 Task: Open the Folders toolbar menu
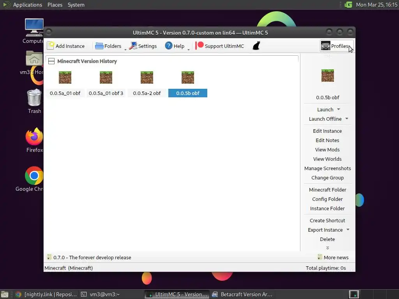(108, 46)
